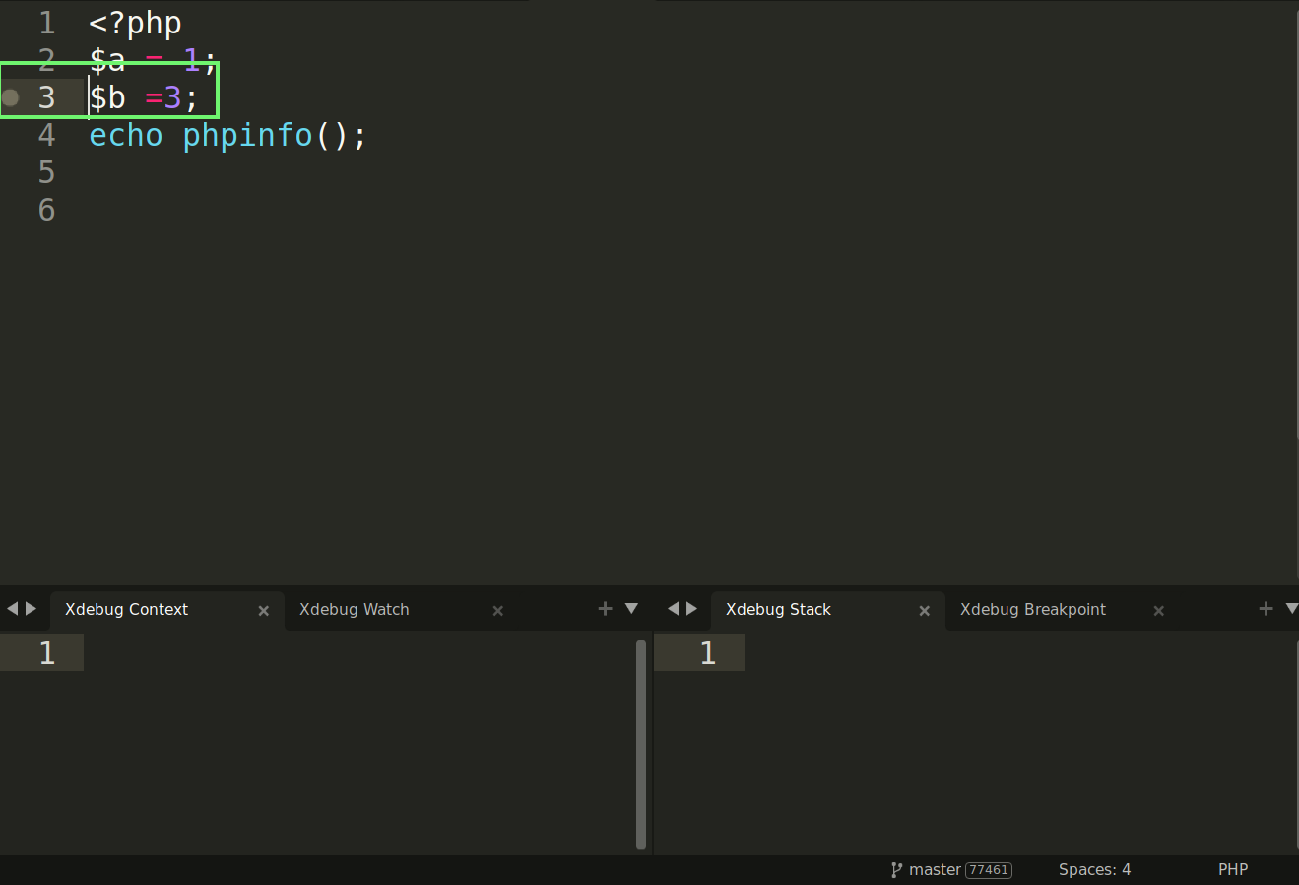Open the master git branch status item

pyautogui.click(x=926, y=870)
